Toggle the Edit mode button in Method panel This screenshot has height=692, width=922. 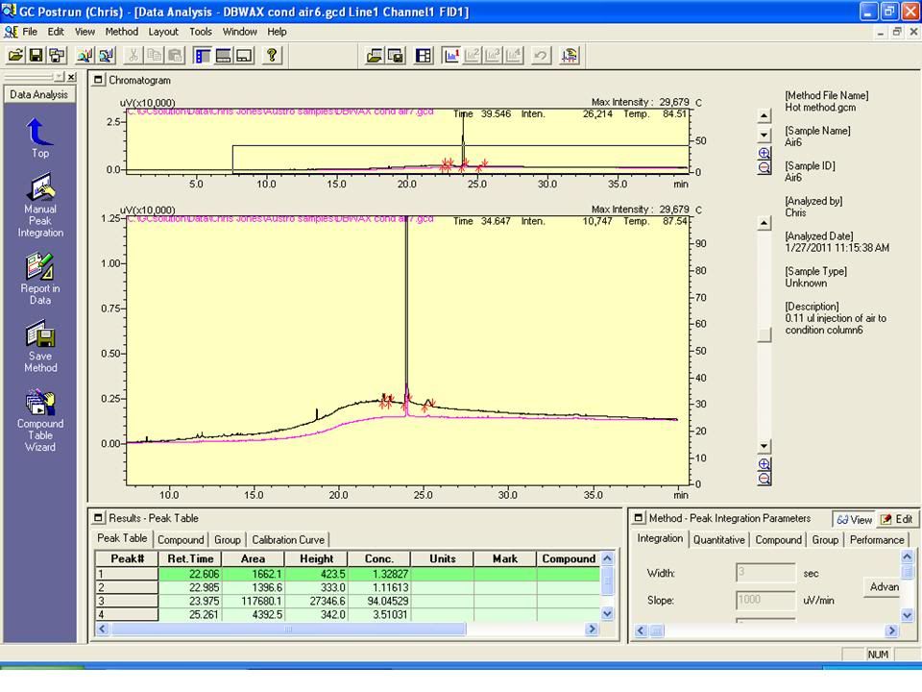(x=898, y=519)
